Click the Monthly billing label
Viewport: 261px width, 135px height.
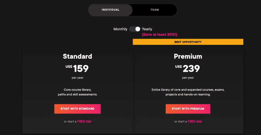(120, 29)
